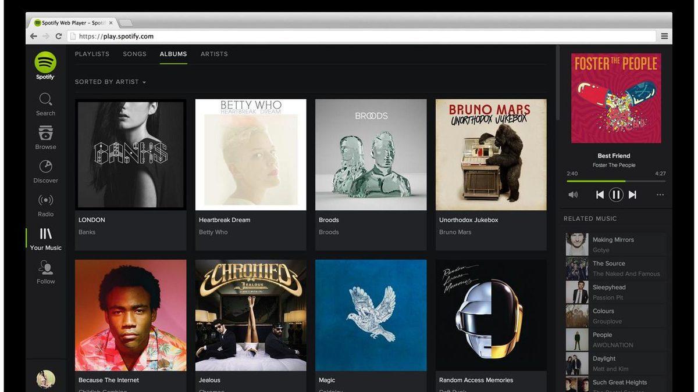698x392 pixels.
Task: Play Sleepyhead by Passion Pit
Action: coord(608,292)
